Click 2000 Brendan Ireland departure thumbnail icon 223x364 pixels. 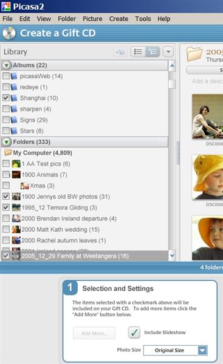click(x=16, y=218)
